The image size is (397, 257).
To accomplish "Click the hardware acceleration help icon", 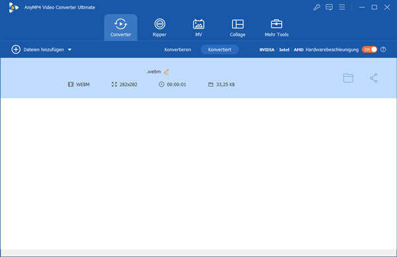I will point(383,50).
